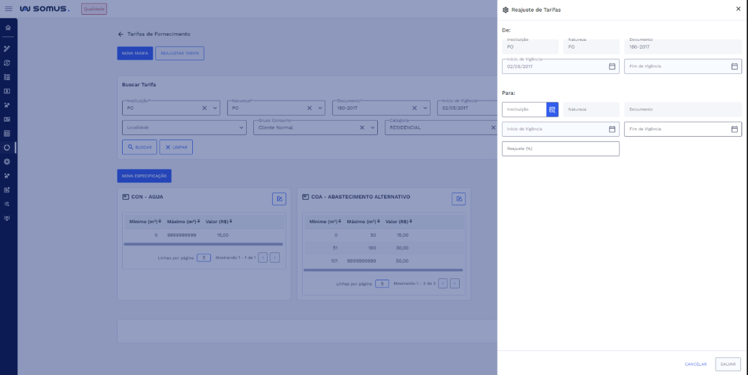Viewport: 748px width, 375px height.
Task: Close the Reajuste de Tarifas panel
Action: coord(738,9)
